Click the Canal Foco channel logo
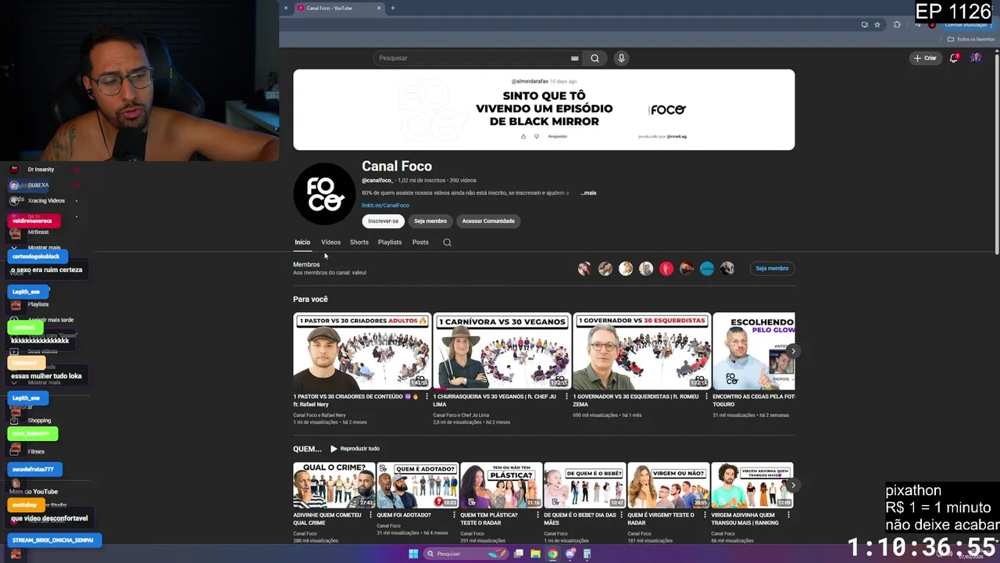The image size is (1000, 563). point(324,194)
